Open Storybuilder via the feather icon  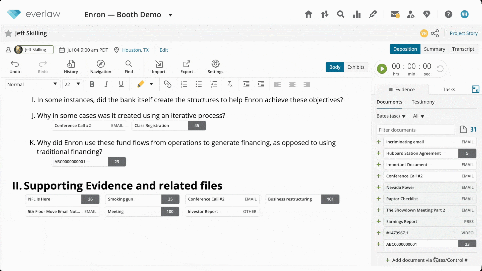(373, 14)
